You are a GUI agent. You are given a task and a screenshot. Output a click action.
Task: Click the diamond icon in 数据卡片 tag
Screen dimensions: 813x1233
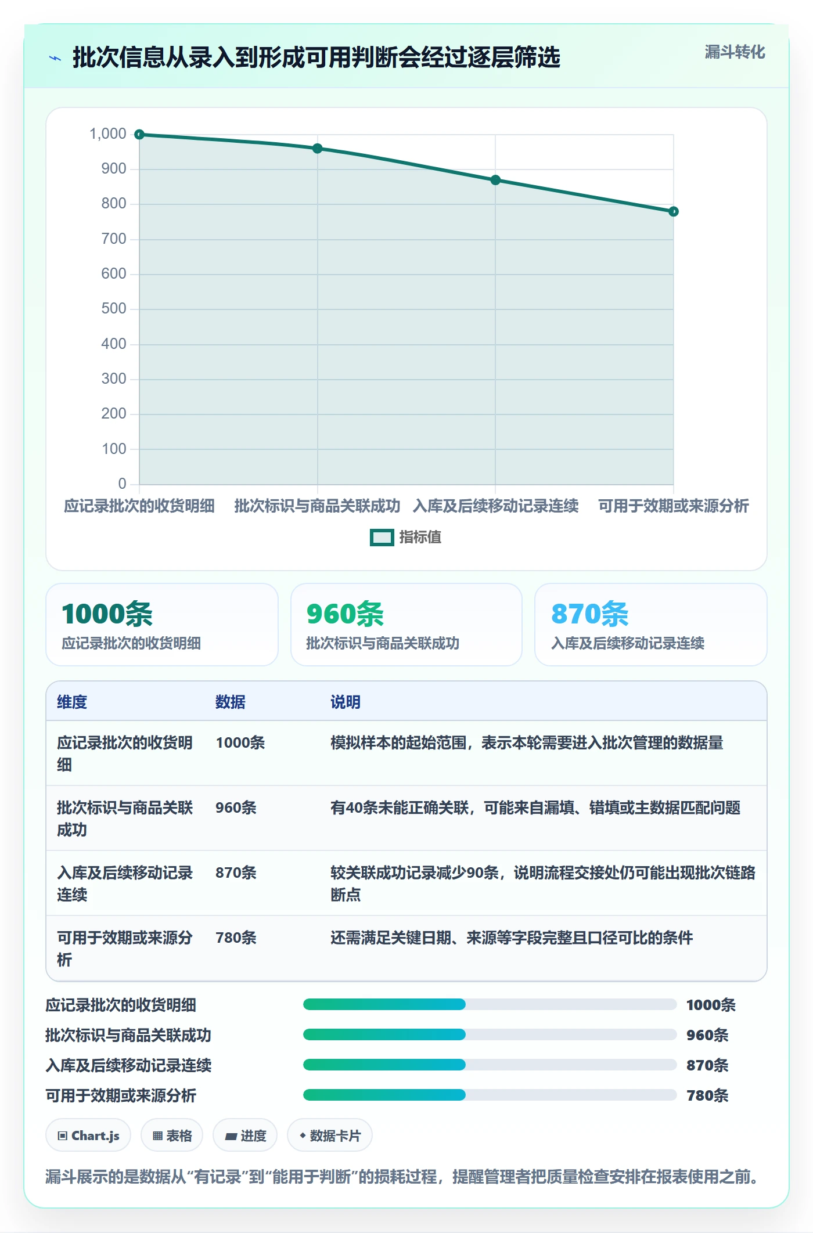point(303,1135)
